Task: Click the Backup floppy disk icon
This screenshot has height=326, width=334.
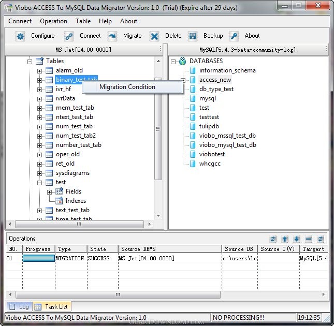Action: pyautogui.click(x=193, y=36)
